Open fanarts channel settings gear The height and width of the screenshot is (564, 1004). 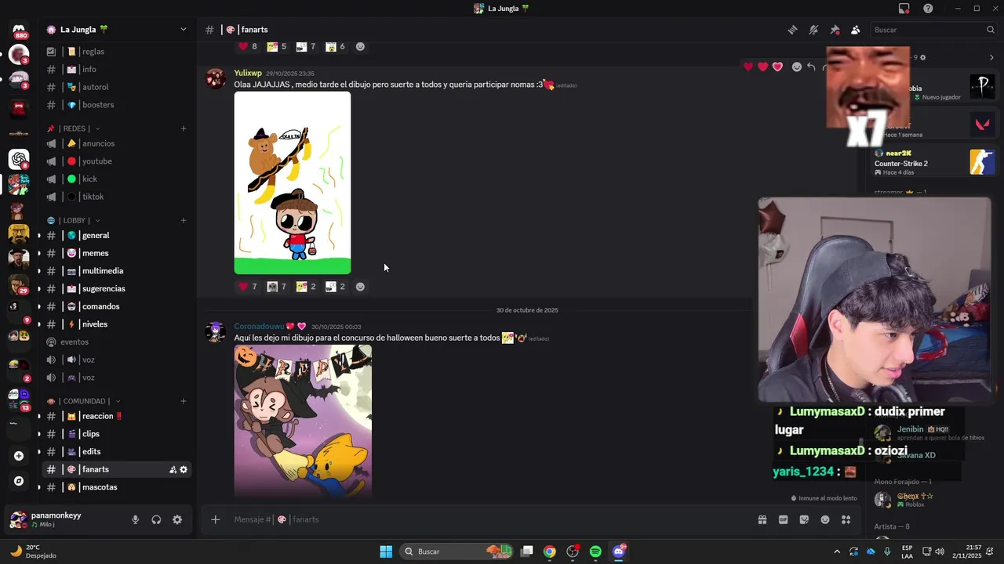pyautogui.click(x=184, y=470)
